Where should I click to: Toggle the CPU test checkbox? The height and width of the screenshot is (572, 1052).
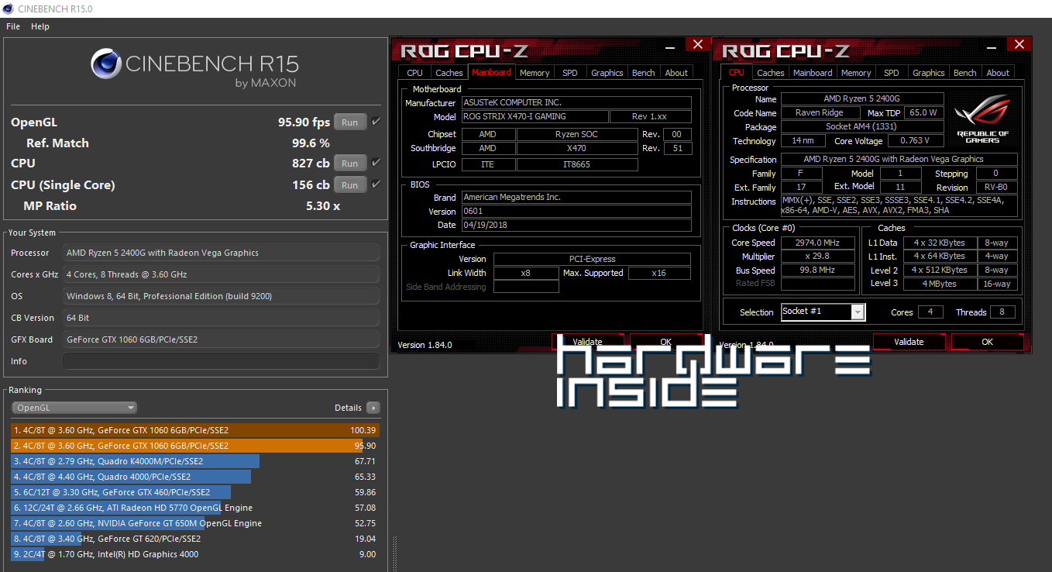(x=376, y=163)
